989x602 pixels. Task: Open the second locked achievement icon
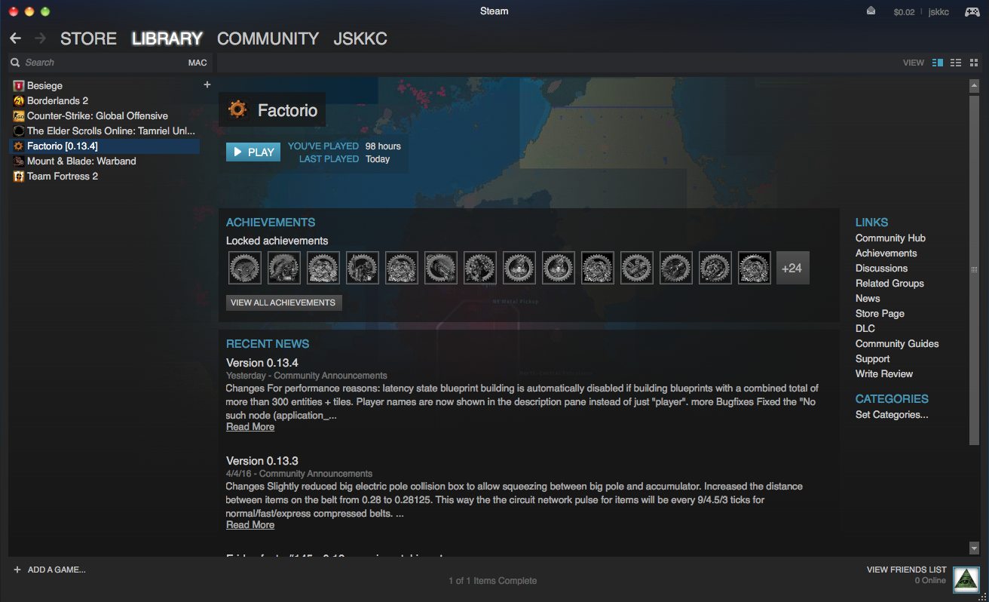click(x=284, y=268)
